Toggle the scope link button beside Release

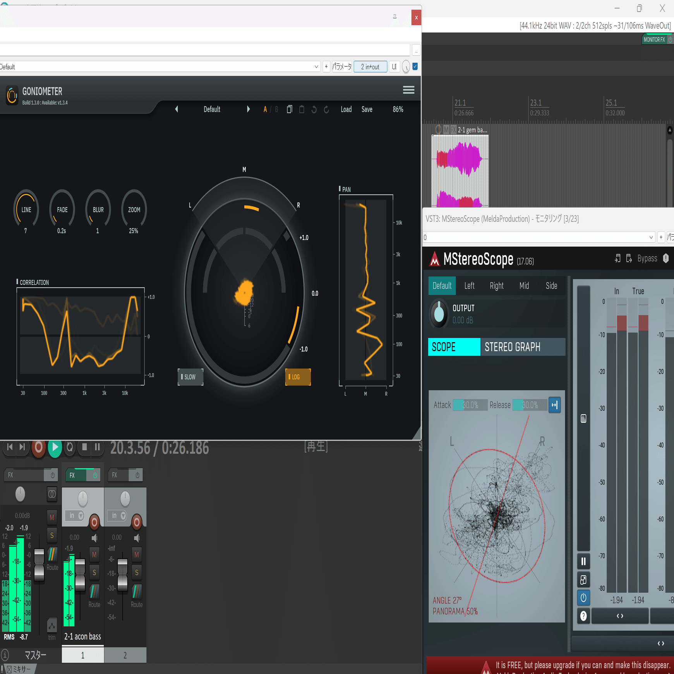pyautogui.click(x=554, y=405)
